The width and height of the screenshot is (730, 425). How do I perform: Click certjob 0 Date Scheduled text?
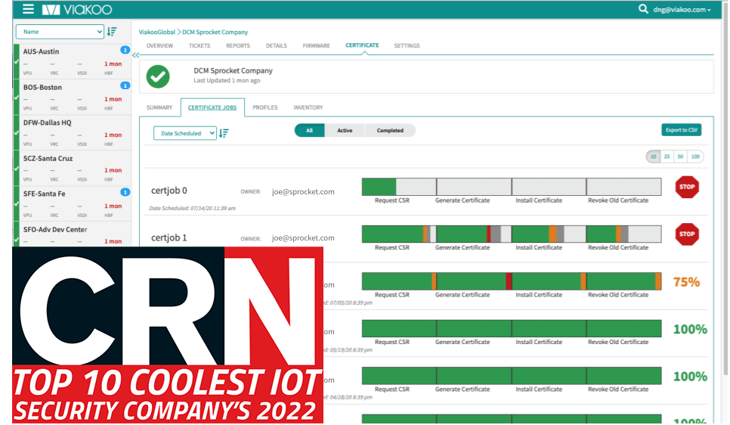[192, 208]
